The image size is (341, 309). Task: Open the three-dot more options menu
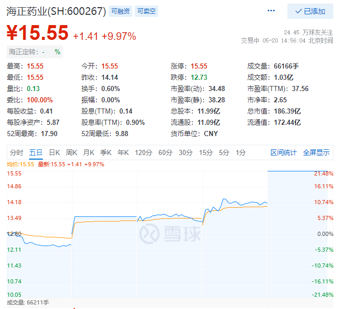271,11
